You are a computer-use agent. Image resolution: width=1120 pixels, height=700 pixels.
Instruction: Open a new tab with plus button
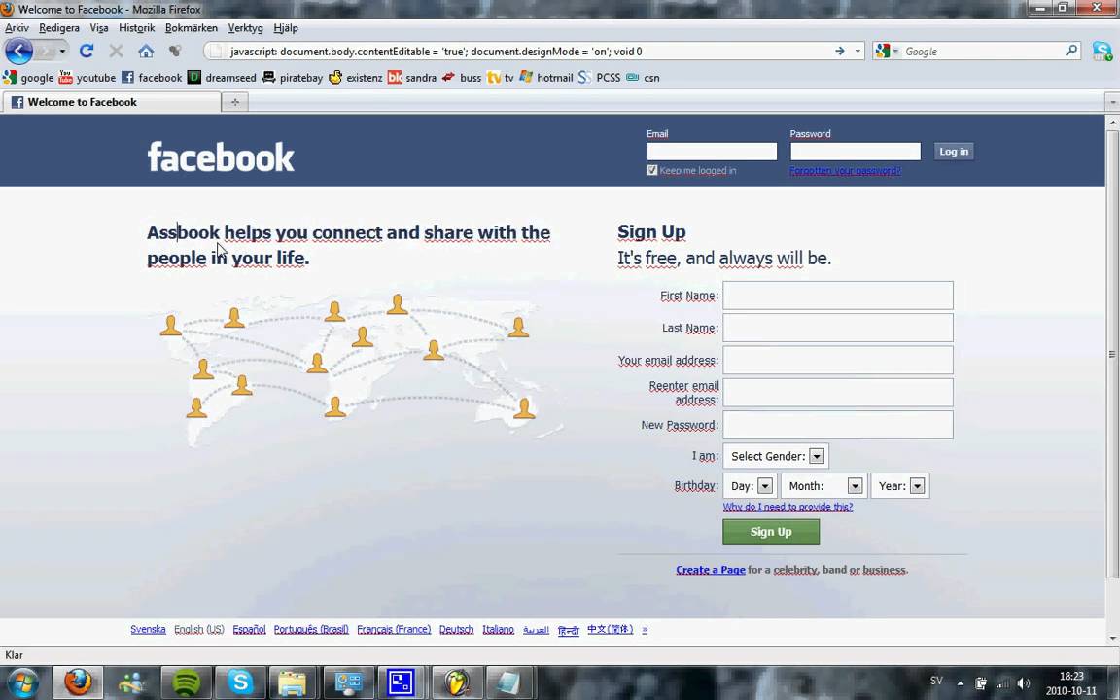(235, 102)
